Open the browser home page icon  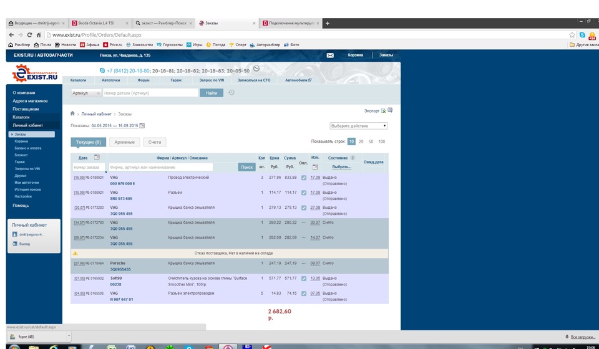pyautogui.click(x=39, y=35)
